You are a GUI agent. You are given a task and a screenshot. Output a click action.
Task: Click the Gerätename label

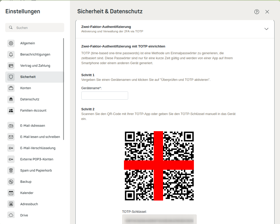tap(91, 88)
